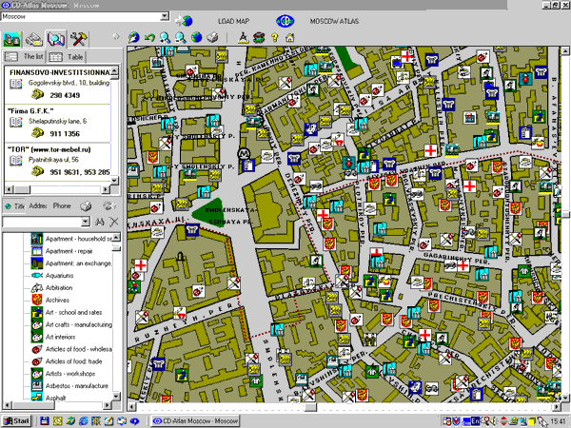571x428 pixels.
Task: Select Apartment - repair category
Action: pyautogui.click(x=69, y=251)
